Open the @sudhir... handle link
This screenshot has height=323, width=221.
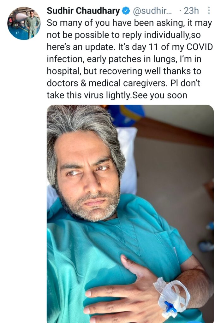(x=152, y=11)
